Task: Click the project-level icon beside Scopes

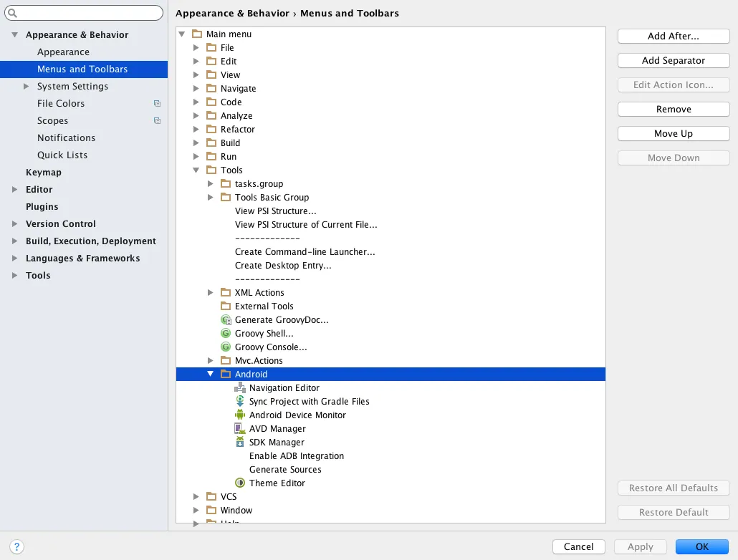Action: click(157, 120)
